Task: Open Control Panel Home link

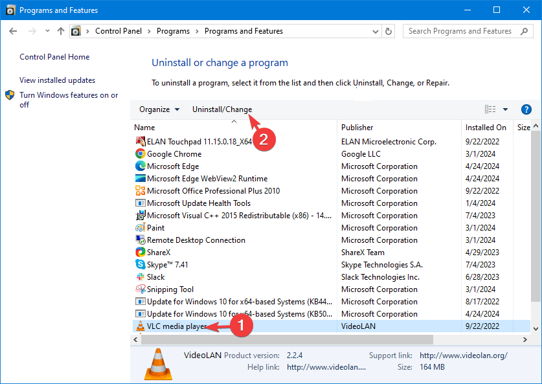Action: click(54, 57)
